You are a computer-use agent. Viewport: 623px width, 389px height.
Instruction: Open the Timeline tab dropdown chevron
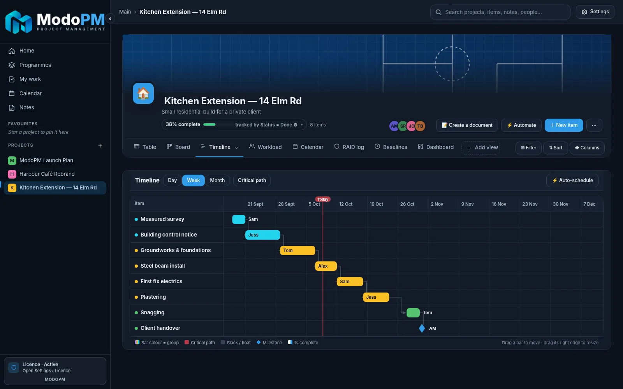(237, 147)
